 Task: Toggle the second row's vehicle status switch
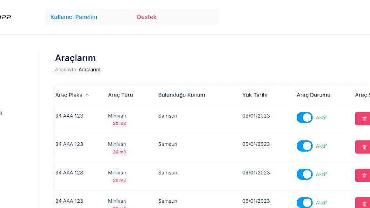tap(304, 146)
